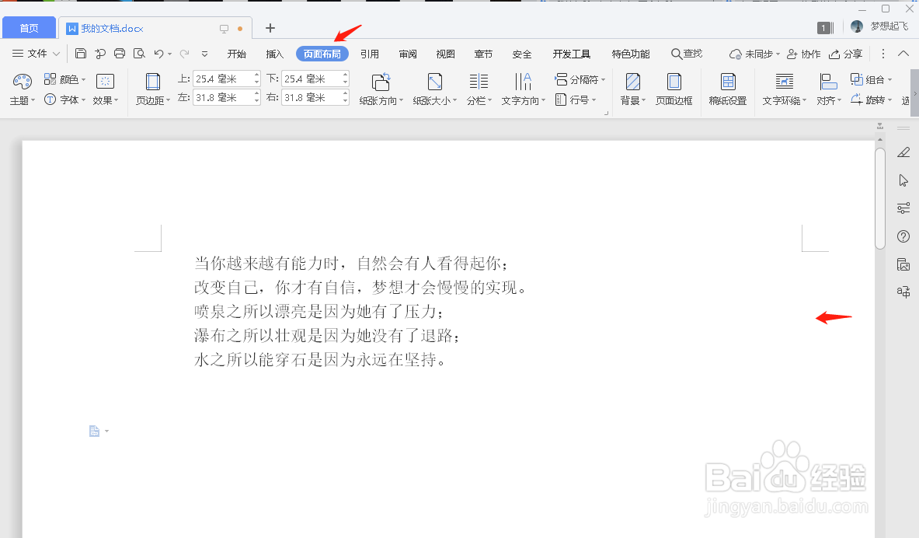Click the 背景 (background) icon

click(x=632, y=87)
